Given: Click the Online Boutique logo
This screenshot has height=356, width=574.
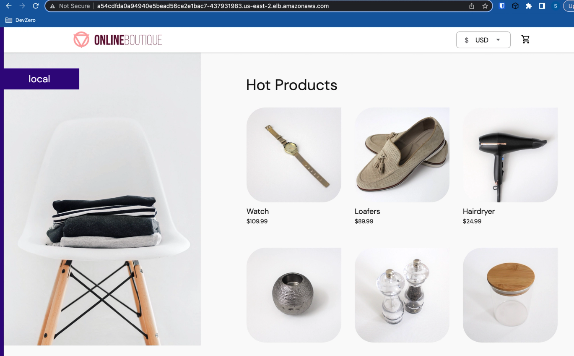Looking at the screenshot, I should (x=118, y=40).
